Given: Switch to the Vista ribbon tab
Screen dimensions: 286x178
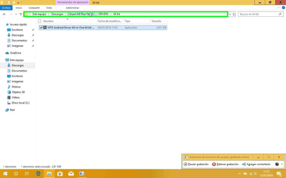Looking at the screenshot, I should point(49,8).
